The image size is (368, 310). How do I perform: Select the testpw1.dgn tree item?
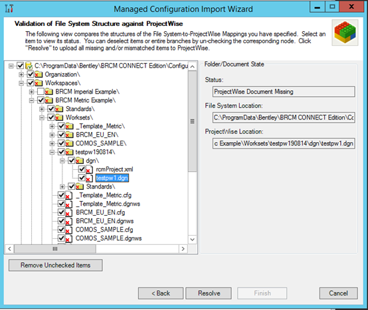(112, 178)
